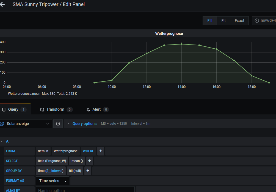Select Fill view mode

(x=210, y=21)
